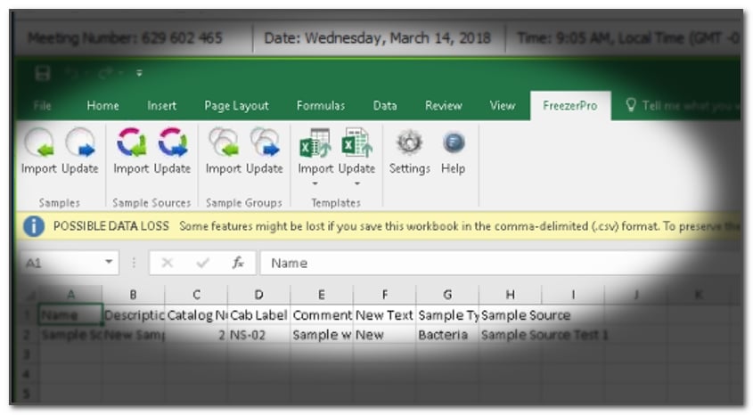Select the Catalog N header cell
Viewport: 753px width, 415px height.
tap(196, 314)
